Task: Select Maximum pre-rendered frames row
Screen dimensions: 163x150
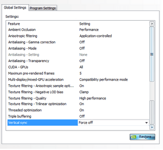Action: coord(78,73)
